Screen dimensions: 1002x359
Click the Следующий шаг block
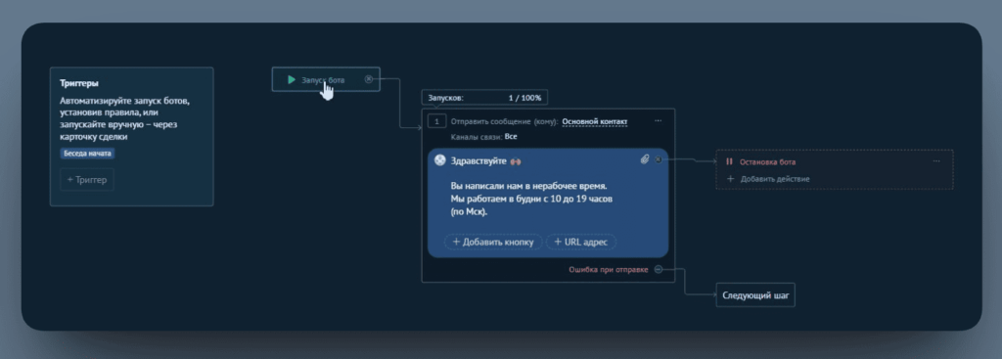pyautogui.click(x=755, y=295)
